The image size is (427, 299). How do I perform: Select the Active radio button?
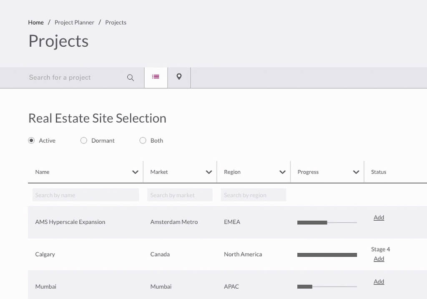coord(31,141)
